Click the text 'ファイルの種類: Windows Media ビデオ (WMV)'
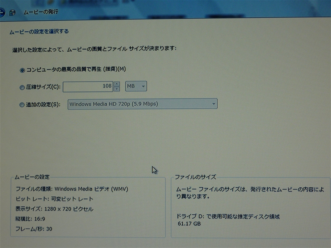The width and height of the screenshot is (331, 248). point(72,189)
